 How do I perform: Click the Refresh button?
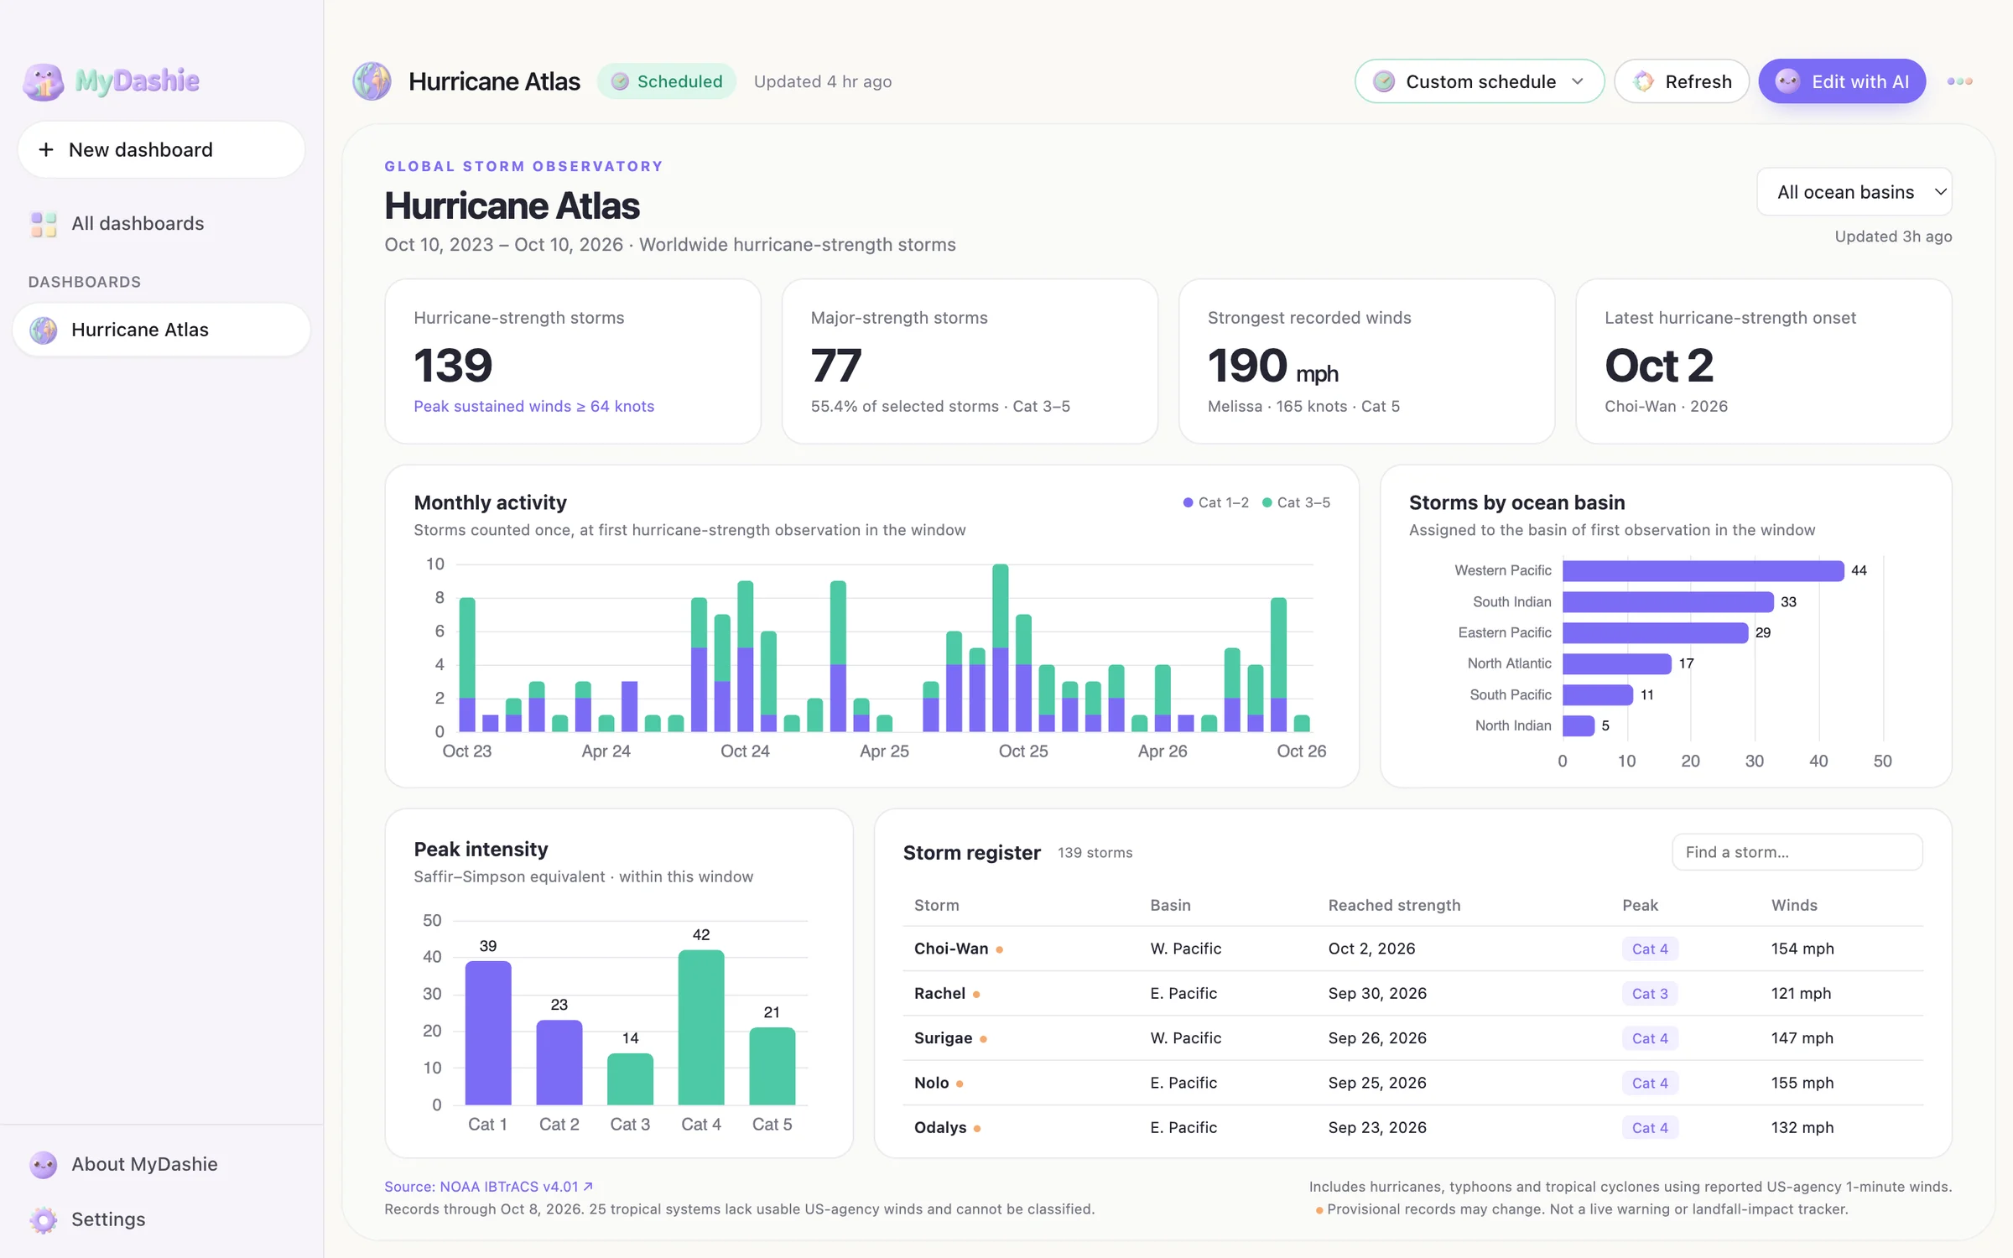(x=1681, y=81)
